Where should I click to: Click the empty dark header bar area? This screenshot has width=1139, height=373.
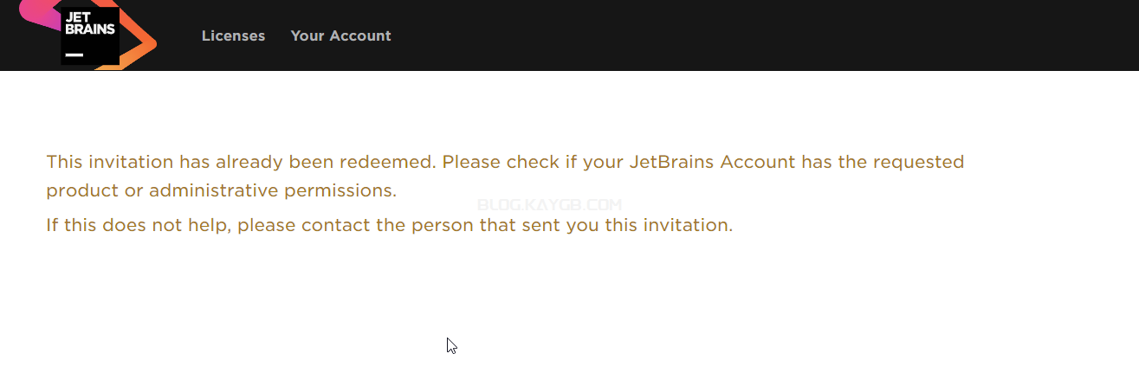[x=762, y=35]
